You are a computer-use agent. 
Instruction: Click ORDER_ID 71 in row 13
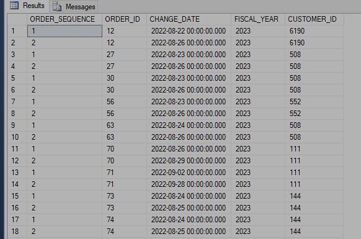coord(124,173)
